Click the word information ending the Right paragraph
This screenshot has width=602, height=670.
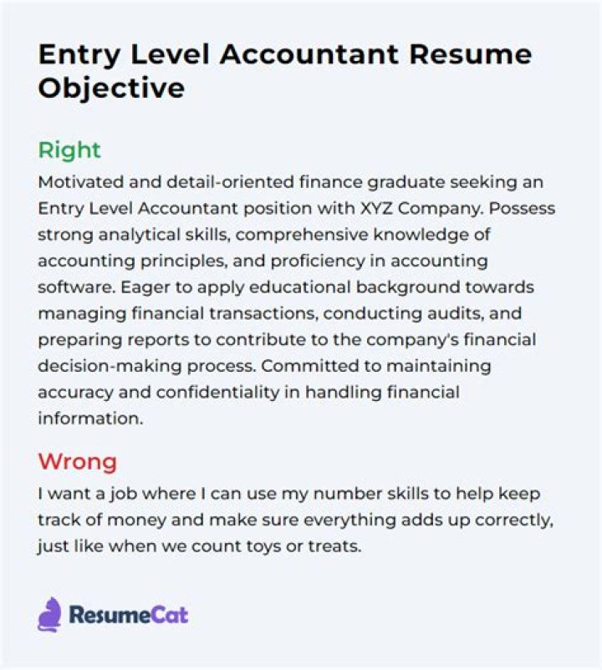[90, 419]
